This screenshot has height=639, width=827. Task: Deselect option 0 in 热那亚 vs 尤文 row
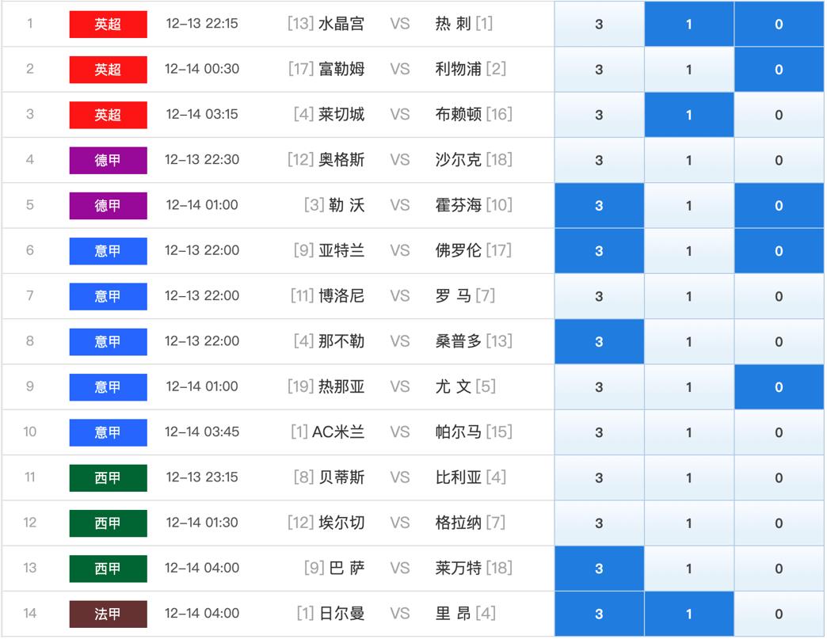click(x=779, y=387)
